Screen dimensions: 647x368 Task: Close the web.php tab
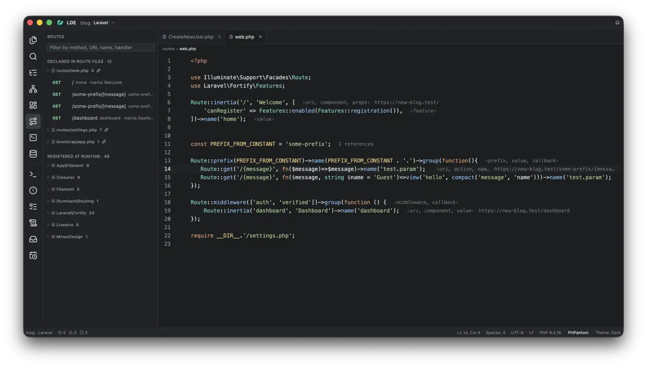click(x=260, y=37)
